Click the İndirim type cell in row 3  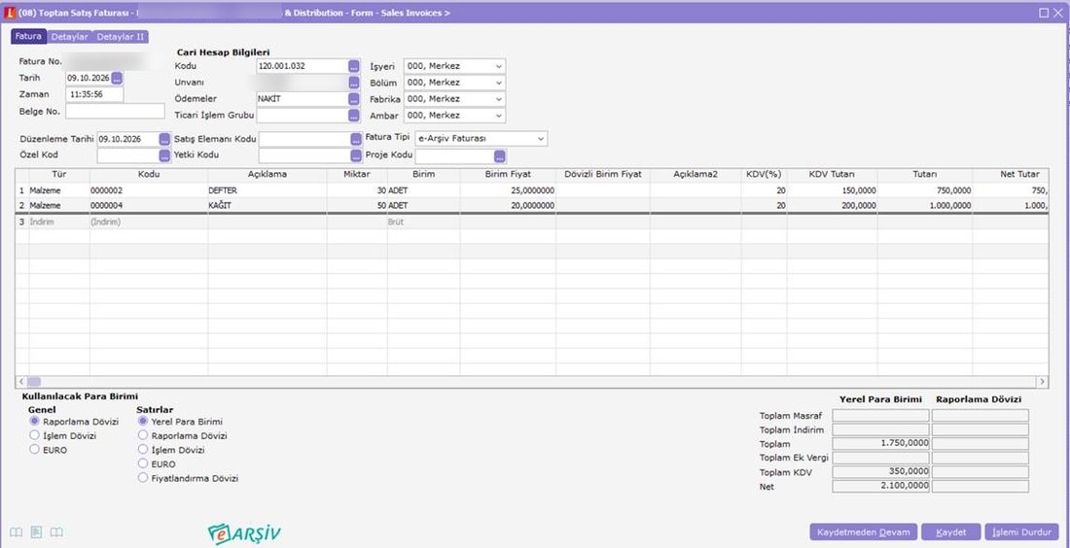(x=59, y=223)
